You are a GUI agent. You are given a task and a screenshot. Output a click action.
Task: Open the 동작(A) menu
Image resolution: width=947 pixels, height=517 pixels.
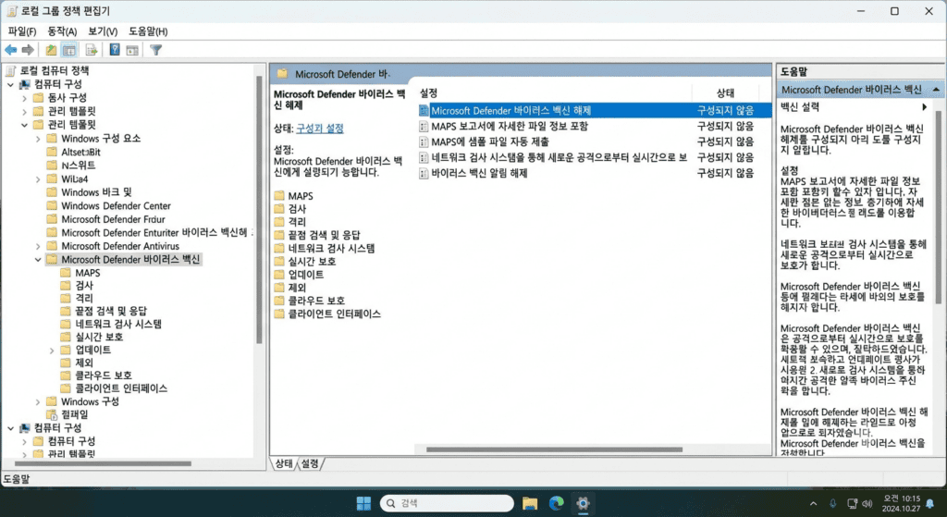click(62, 31)
